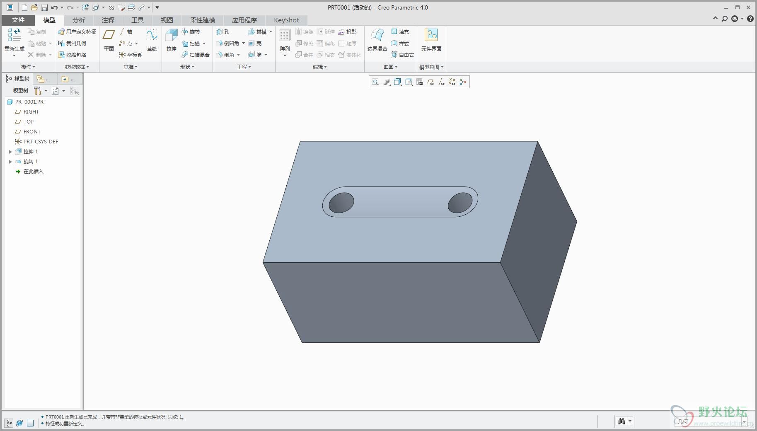Screen dimensions: 757x431
Task: Open the model tree settings dropdown arrow
Action: click(46, 91)
